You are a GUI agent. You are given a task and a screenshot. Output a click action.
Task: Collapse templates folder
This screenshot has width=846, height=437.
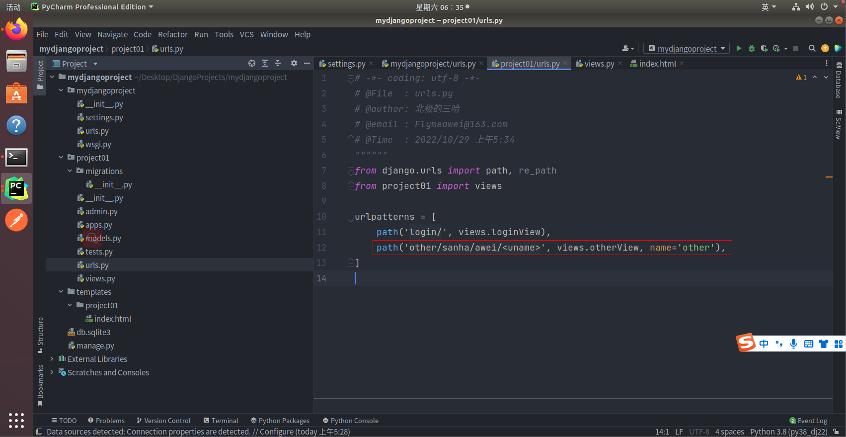[61, 292]
